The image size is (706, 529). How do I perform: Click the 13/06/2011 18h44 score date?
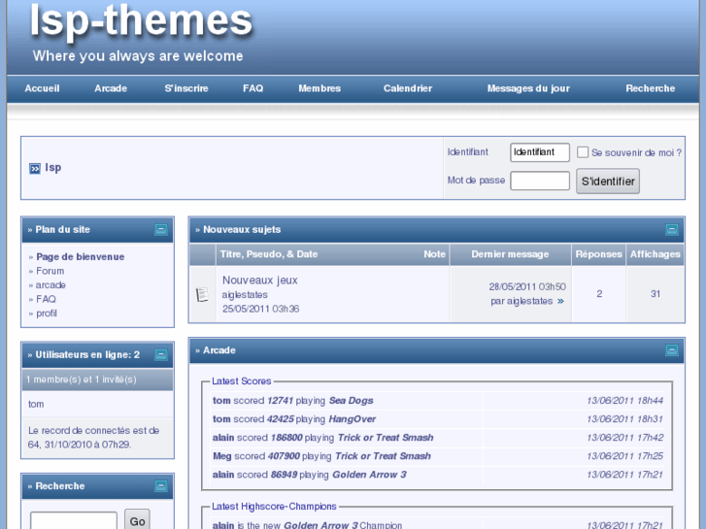(625, 401)
